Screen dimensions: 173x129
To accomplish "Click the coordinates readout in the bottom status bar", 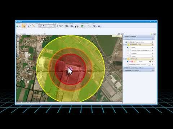I will [30, 102].
